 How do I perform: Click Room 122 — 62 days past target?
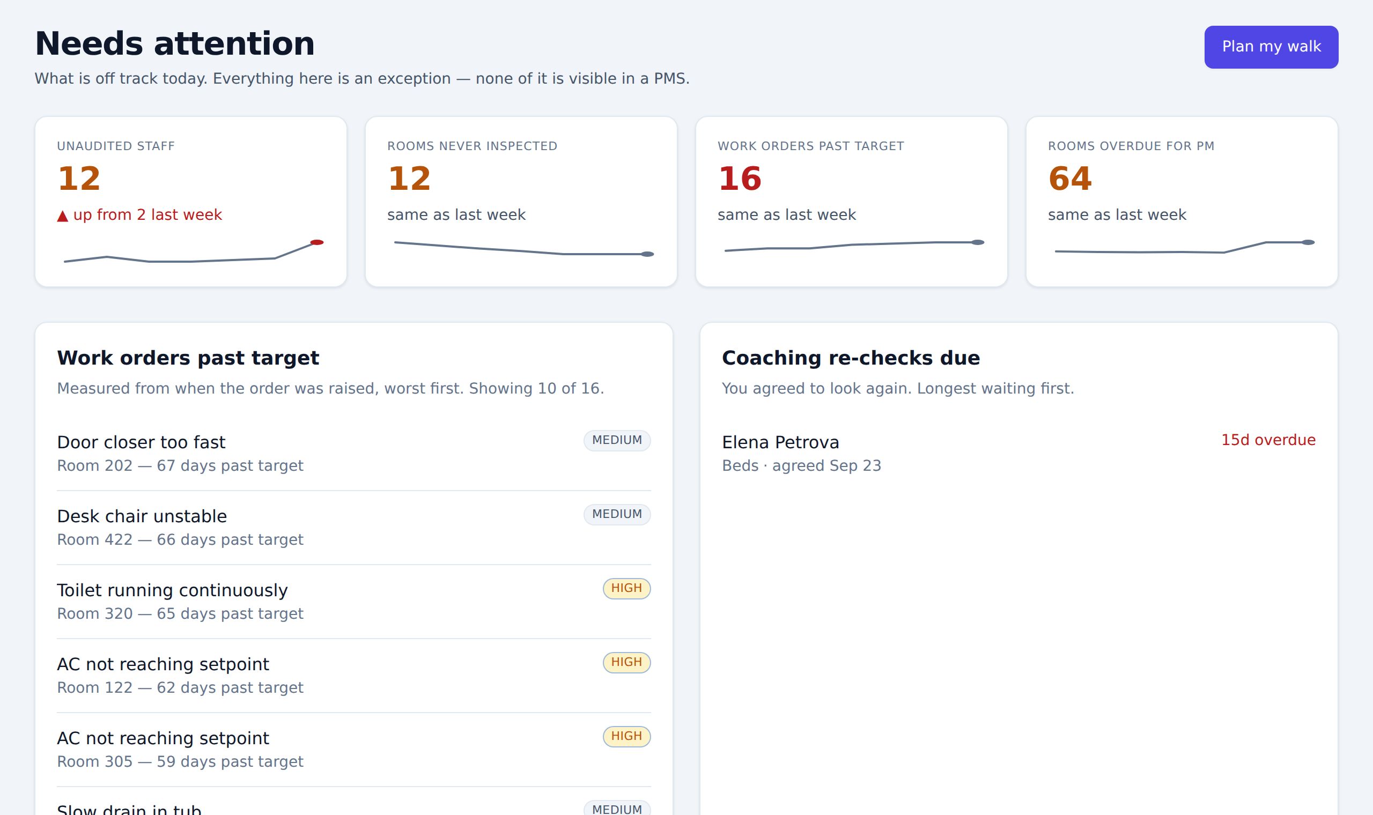[180, 687]
